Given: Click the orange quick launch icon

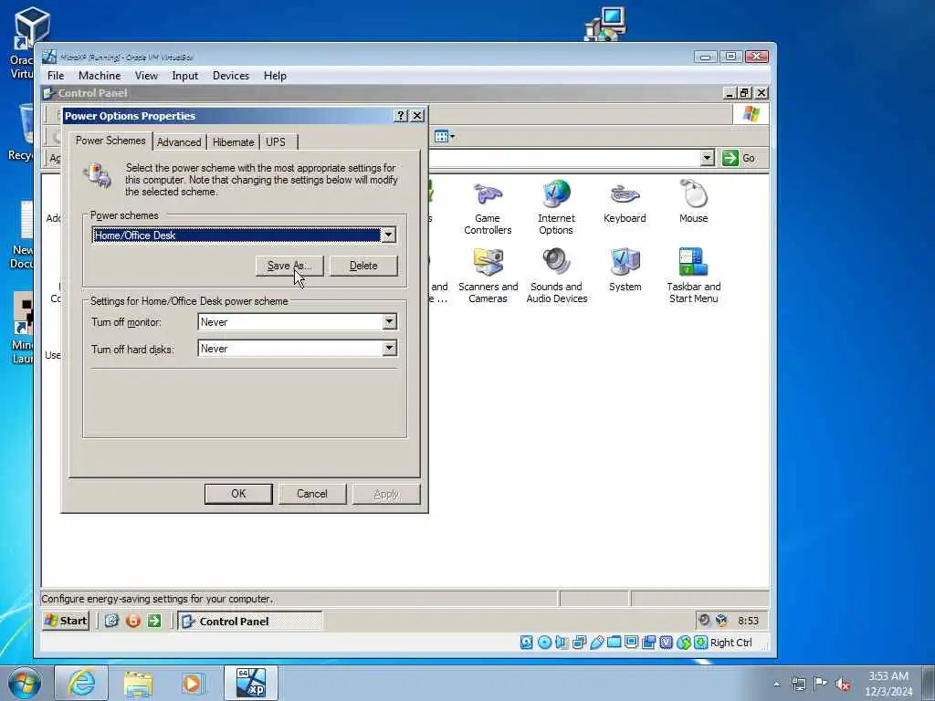Looking at the screenshot, I should pos(133,621).
